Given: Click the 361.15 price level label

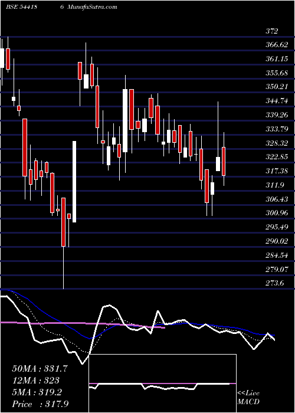Looking at the screenshot, I should (277, 59).
